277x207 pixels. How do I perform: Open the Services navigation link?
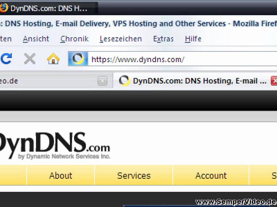pos(134,175)
